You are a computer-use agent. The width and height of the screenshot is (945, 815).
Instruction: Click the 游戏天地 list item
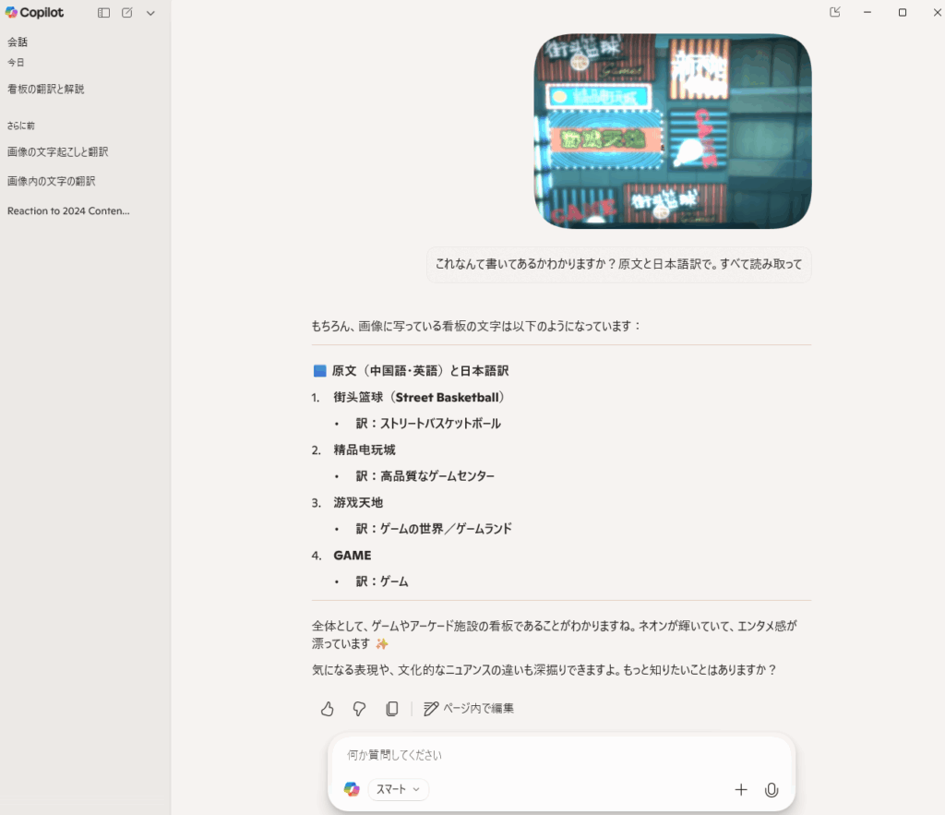[358, 503]
